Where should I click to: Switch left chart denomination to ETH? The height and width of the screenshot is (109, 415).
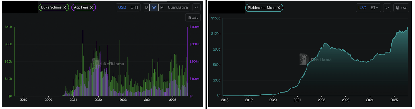[x=134, y=7]
